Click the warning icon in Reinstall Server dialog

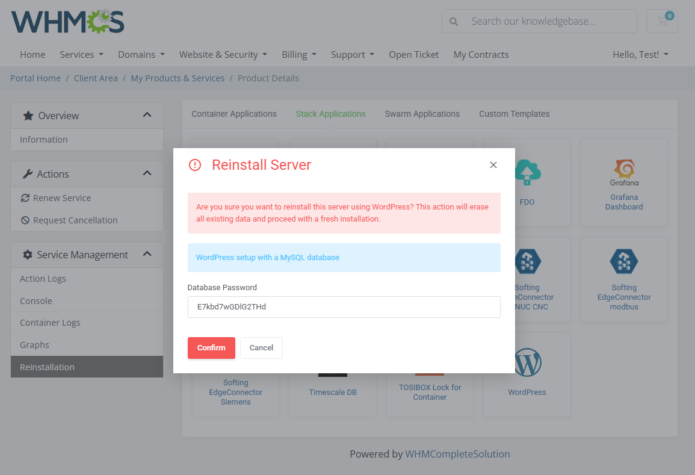195,164
